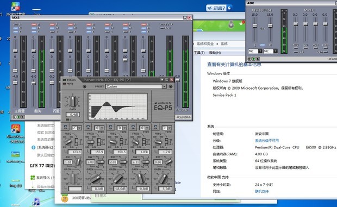Click the EQ frequency response graph
The width and height of the screenshot is (337, 207).
pos(117,106)
